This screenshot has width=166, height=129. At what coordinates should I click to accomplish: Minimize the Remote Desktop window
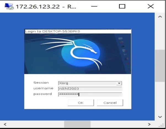point(94,6)
